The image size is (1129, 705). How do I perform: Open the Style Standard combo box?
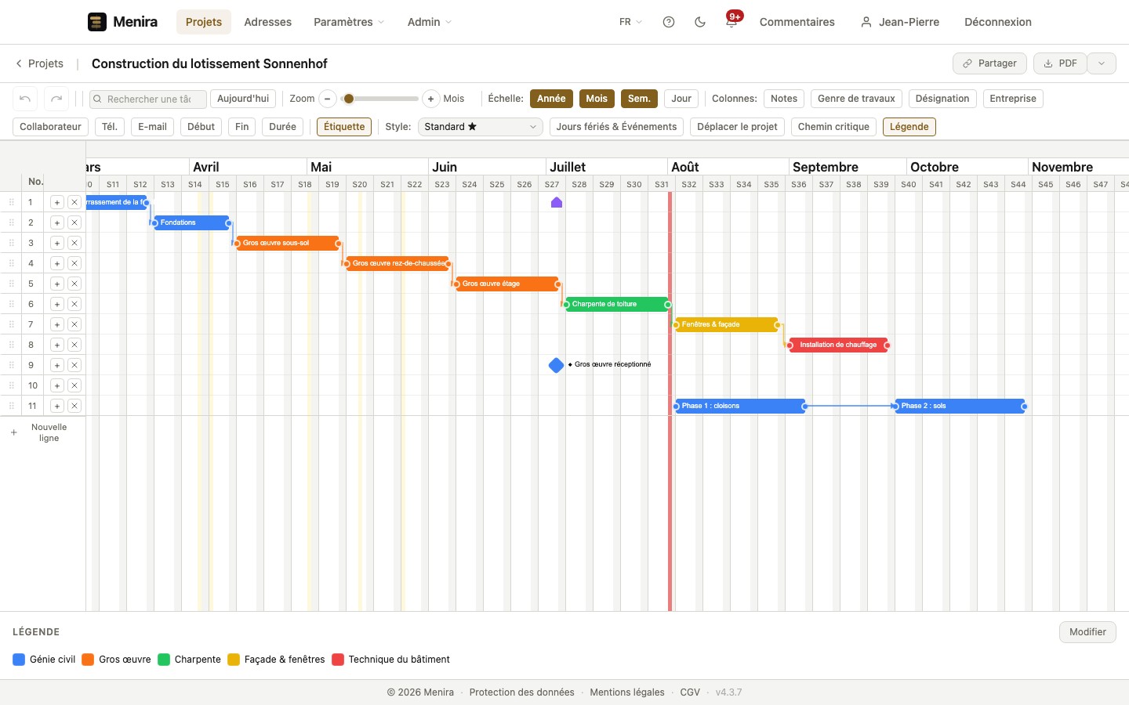[480, 127]
